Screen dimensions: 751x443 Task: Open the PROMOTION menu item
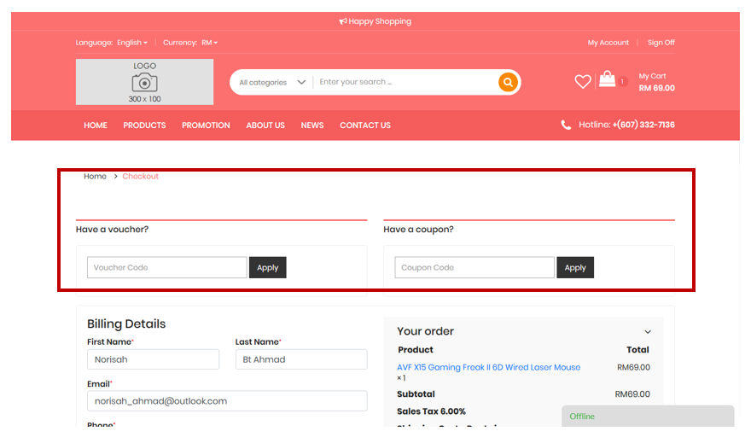[206, 125]
